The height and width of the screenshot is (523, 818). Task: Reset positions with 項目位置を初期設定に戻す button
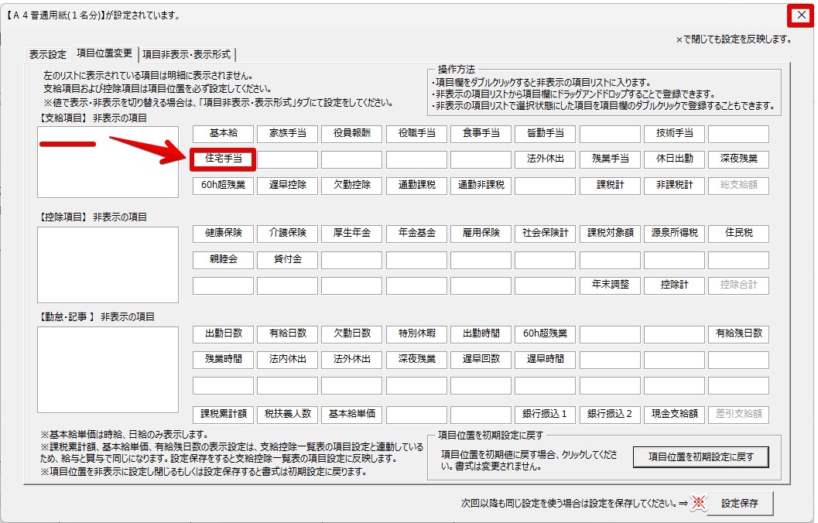coord(701,457)
